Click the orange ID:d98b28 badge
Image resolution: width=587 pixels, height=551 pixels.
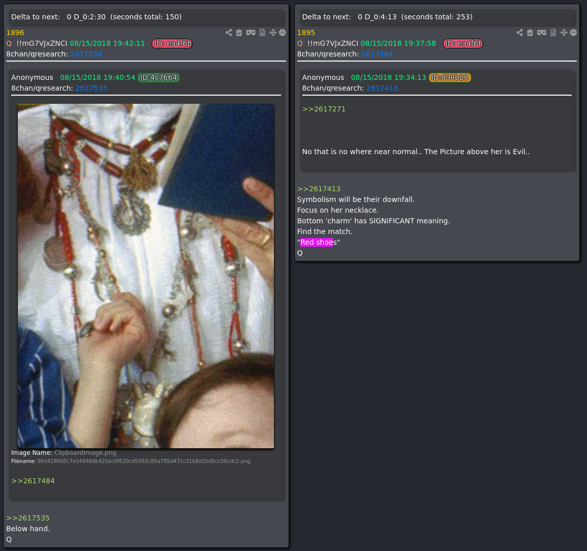(450, 77)
